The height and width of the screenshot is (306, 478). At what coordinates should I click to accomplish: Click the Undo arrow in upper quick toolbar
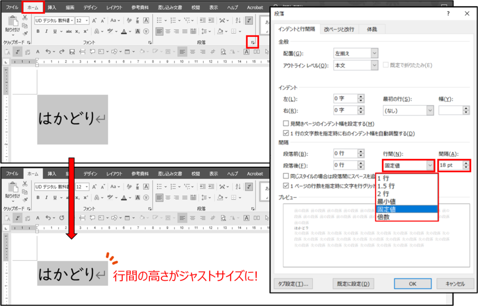49,51
